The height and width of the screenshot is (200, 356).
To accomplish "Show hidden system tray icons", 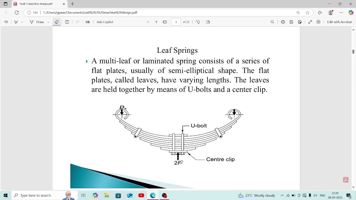I will click(x=282, y=196).
